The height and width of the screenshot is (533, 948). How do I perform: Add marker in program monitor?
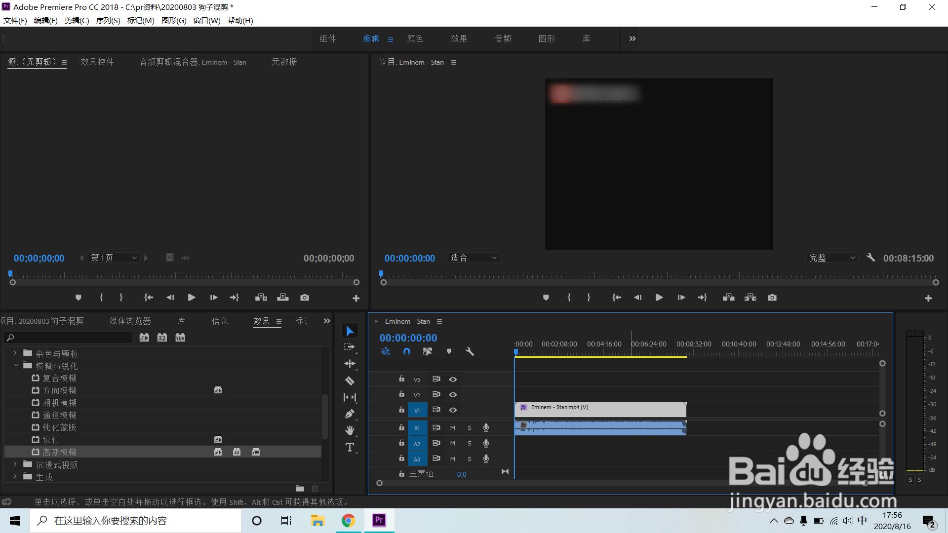[x=546, y=298]
